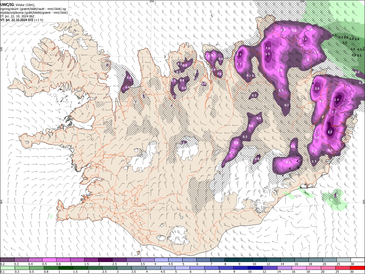Click the pale blue 4 snow legend swatch
Screen dimensions: 365x274
point(161,260)
